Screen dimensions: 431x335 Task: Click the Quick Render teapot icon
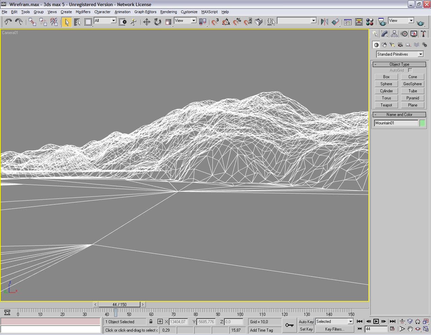[420, 23]
